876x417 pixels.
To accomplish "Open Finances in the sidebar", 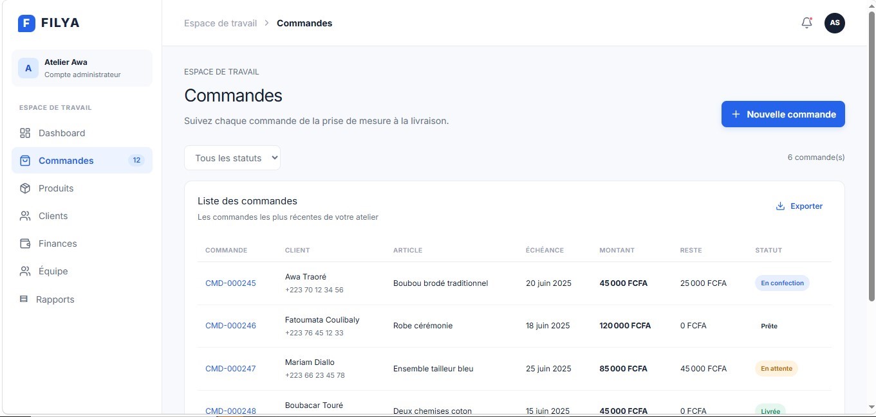I will click(82, 244).
